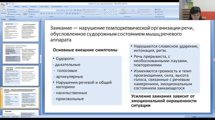Split text into columns icon
The image size is (215, 120).
point(78,14)
